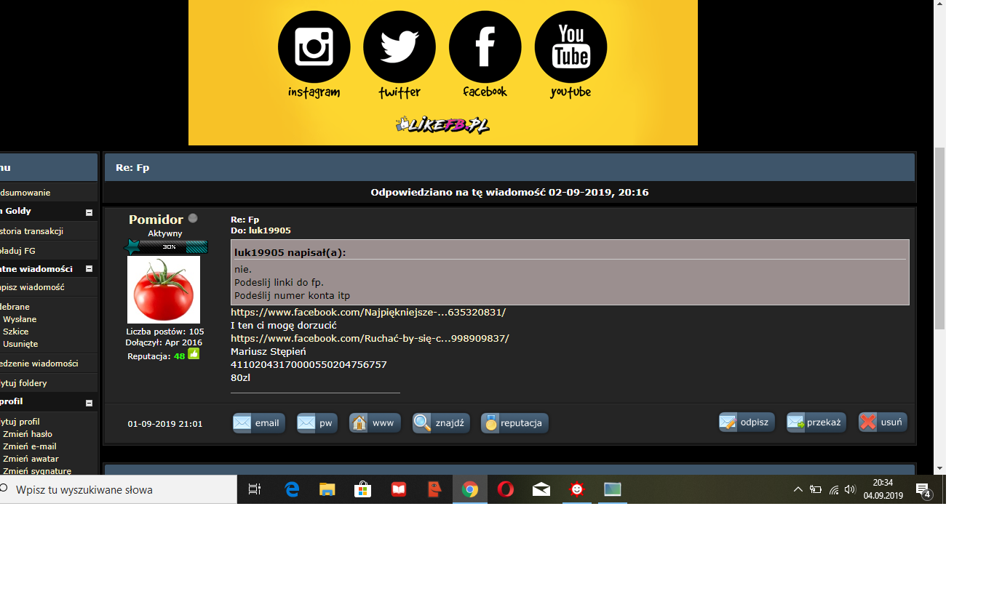Open Pomidor's tomato avatar
Screen dimensions: 994x602
tap(164, 289)
